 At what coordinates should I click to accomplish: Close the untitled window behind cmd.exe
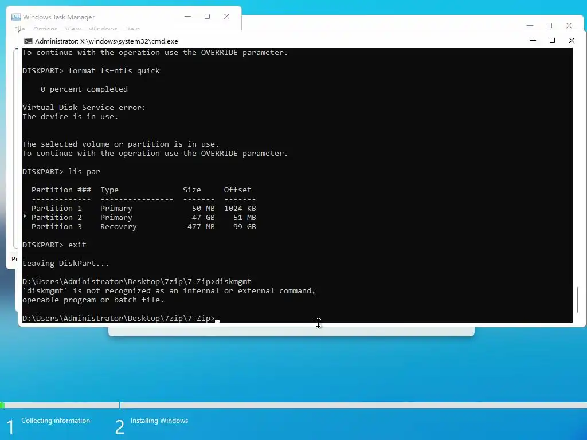pos(569,25)
